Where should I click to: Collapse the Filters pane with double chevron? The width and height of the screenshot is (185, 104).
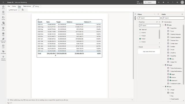click(x=158, y=14)
